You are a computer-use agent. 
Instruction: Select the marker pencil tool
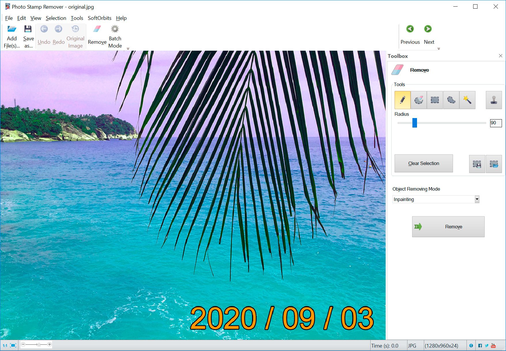point(402,100)
